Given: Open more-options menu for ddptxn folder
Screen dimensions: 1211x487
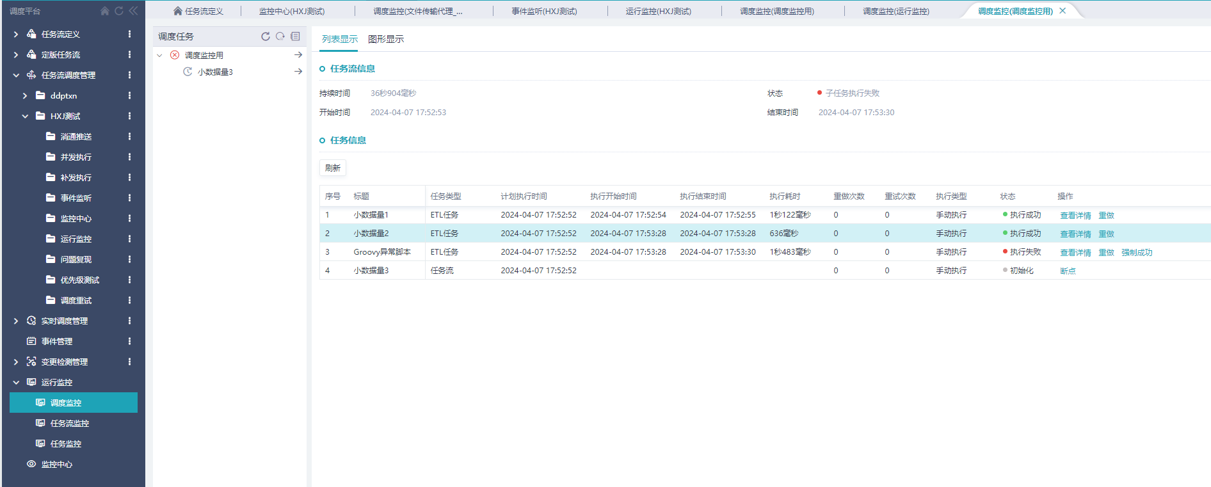Looking at the screenshot, I should point(129,95).
